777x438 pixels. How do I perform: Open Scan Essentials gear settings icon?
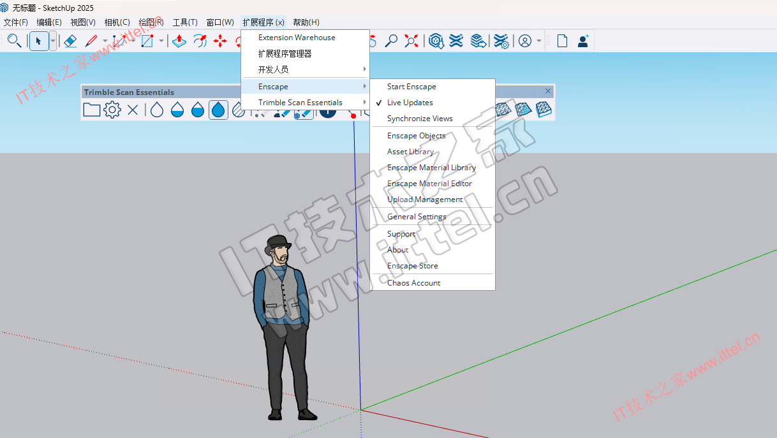coord(112,110)
